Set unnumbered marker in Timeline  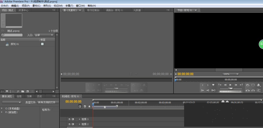tap(89, 106)
